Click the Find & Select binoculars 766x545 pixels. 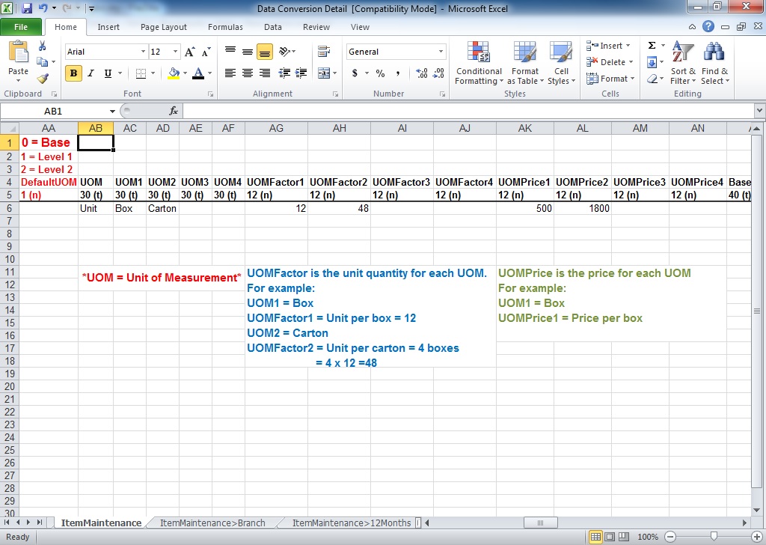(x=714, y=63)
